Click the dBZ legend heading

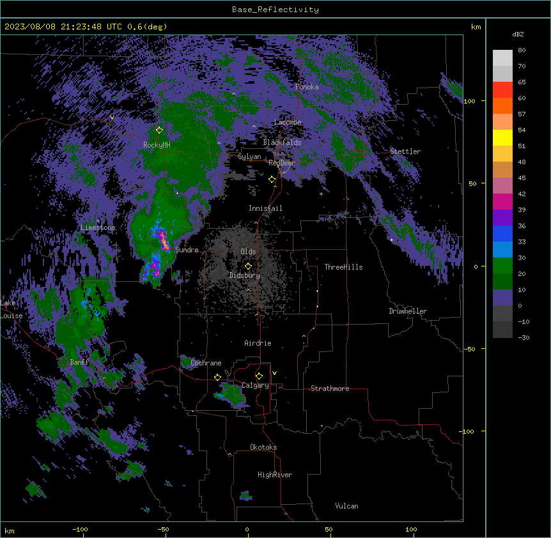518,35
